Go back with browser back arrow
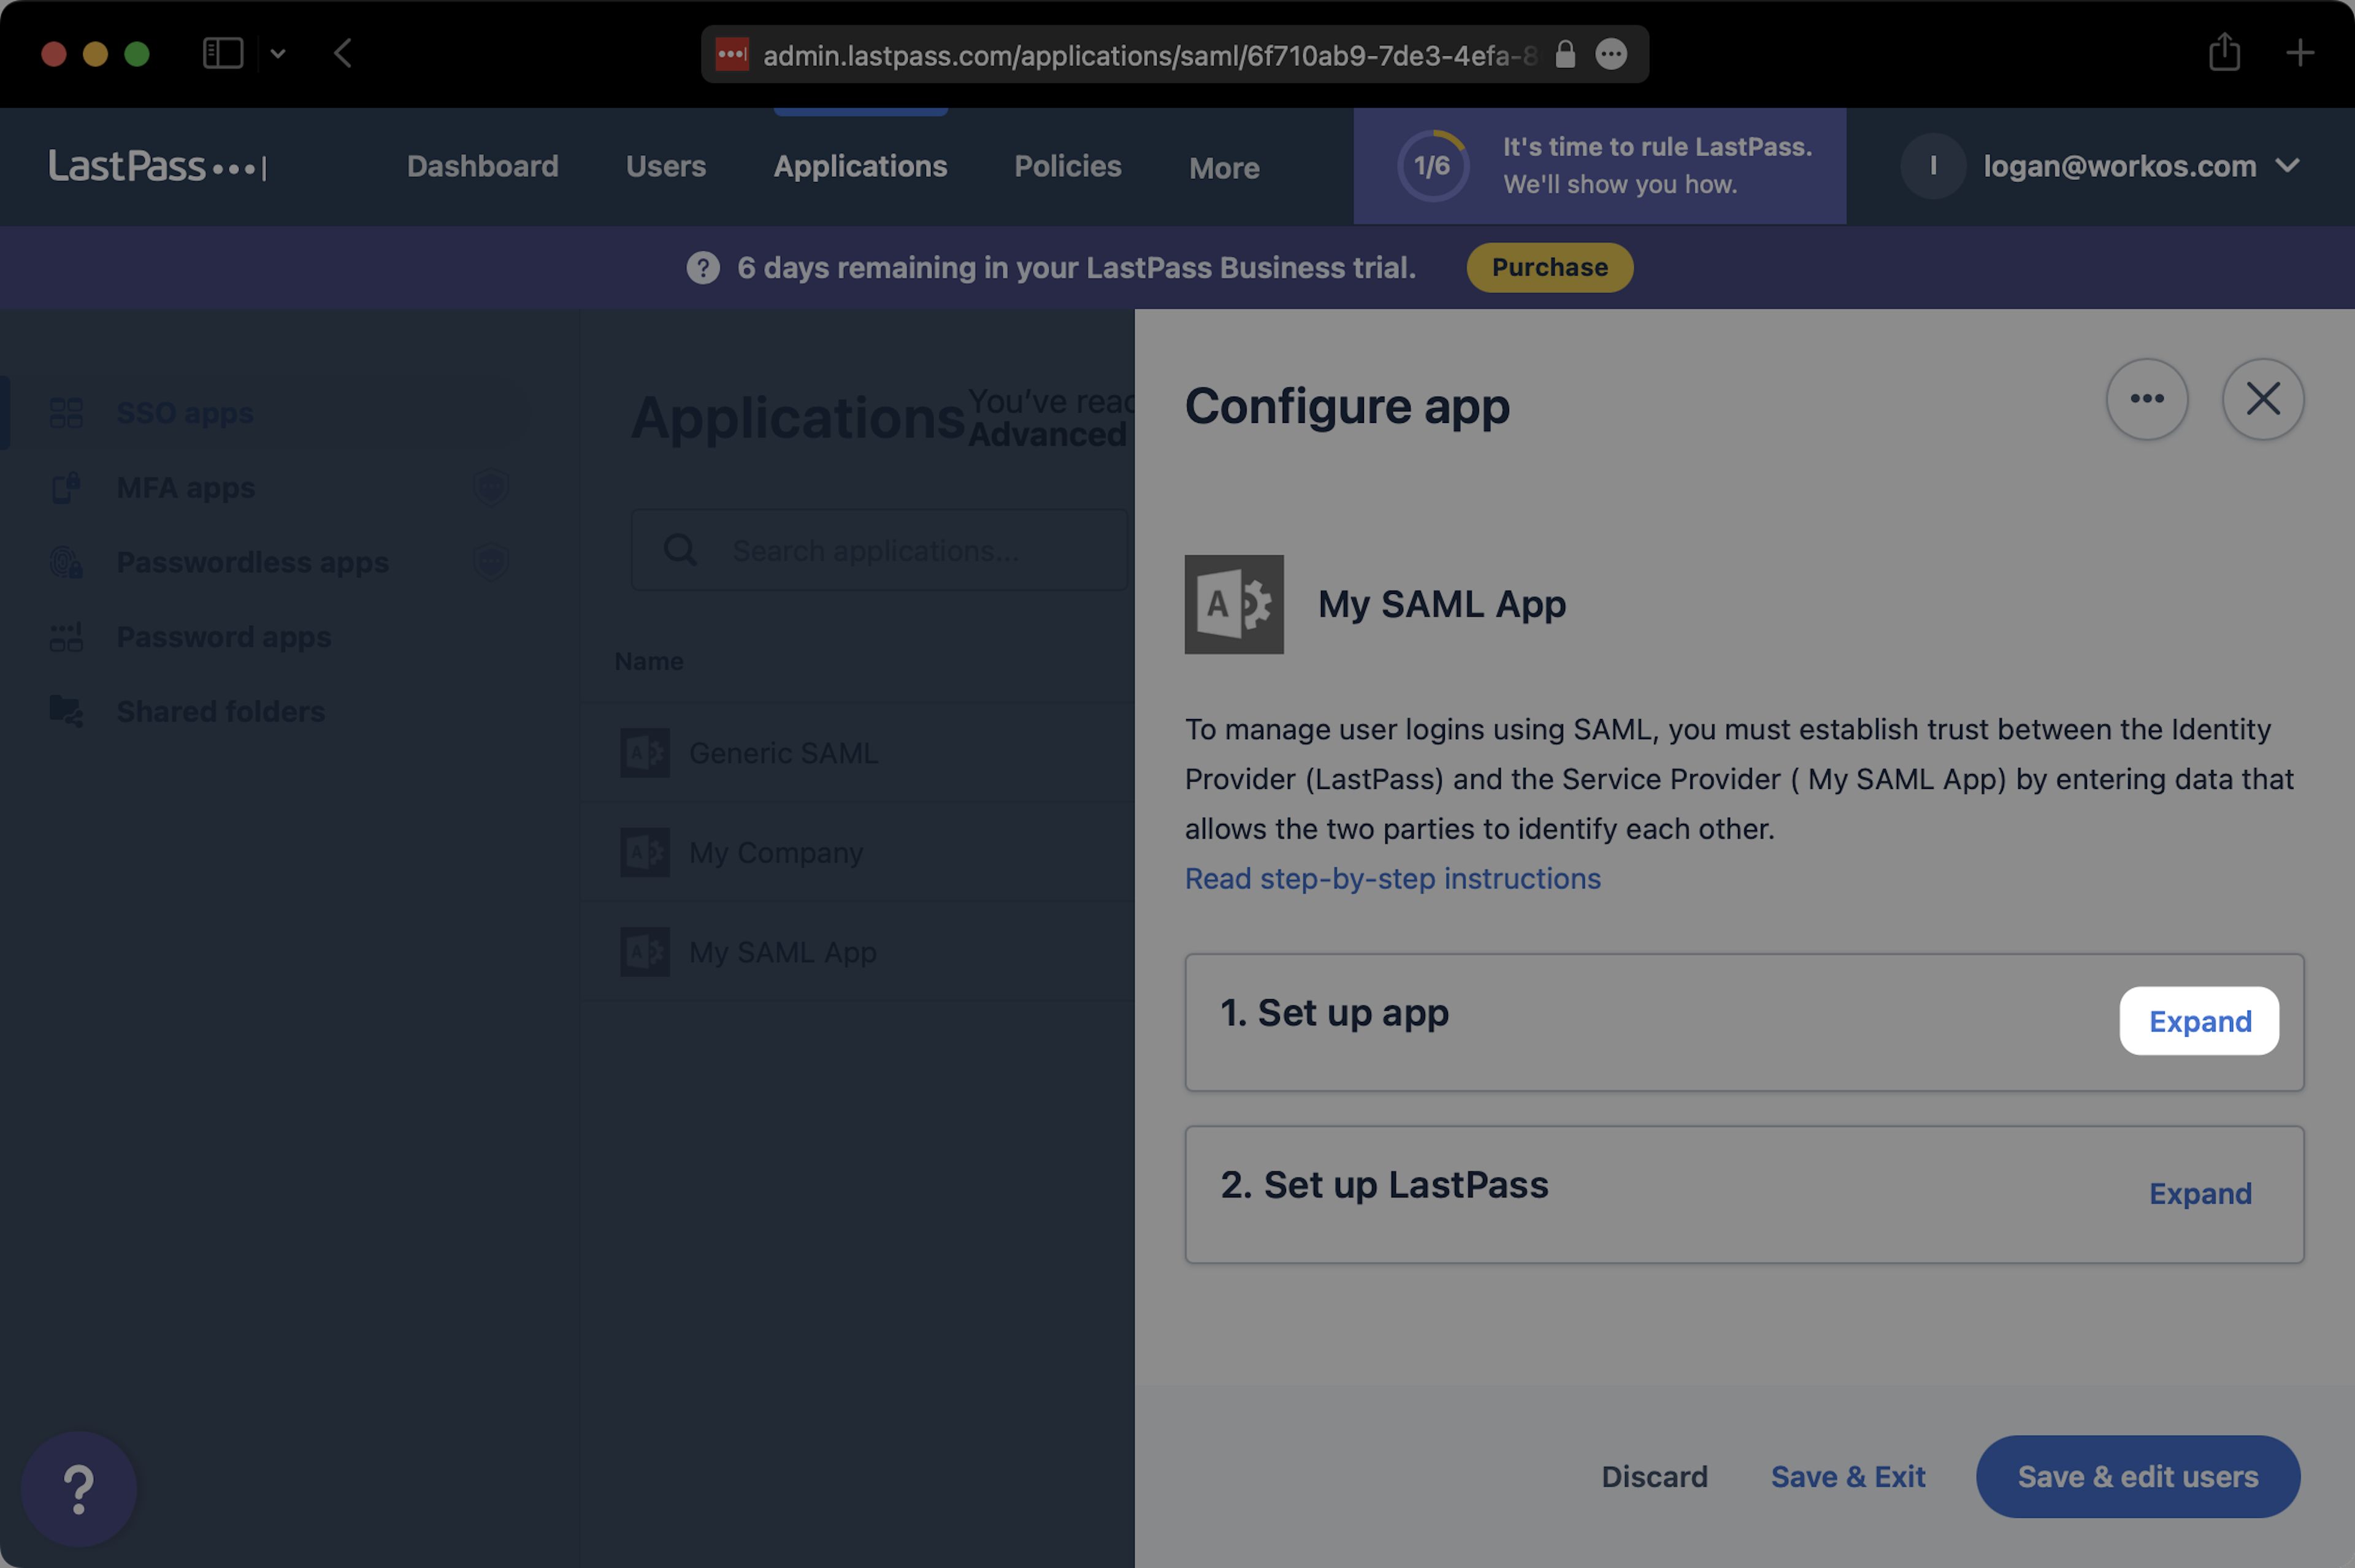Viewport: 2355px width, 1568px height. [x=343, y=53]
